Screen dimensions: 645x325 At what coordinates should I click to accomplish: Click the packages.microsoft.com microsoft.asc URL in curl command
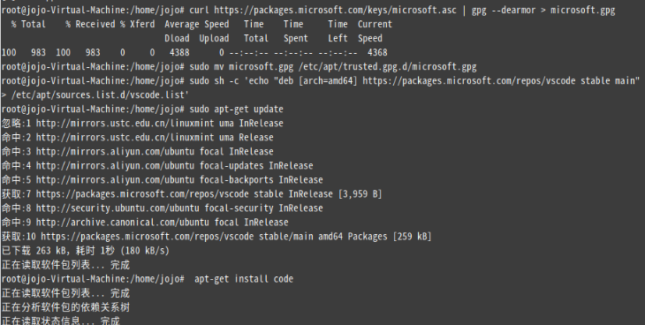[335, 11]
